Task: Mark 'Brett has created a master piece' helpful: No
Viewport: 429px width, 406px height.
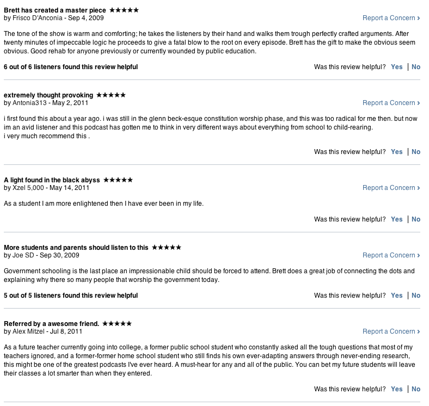Action: pos(416,67)
